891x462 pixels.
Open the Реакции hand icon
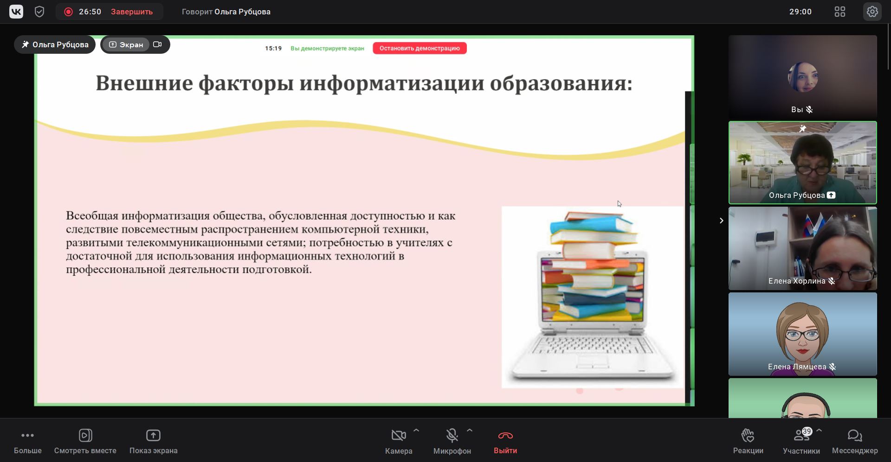[748, 436]
